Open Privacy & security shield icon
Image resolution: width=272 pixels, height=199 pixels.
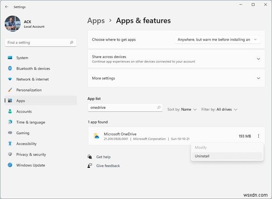coord(10,154)
